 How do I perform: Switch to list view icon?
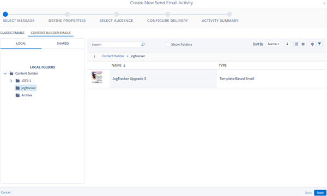click(296, 44)
